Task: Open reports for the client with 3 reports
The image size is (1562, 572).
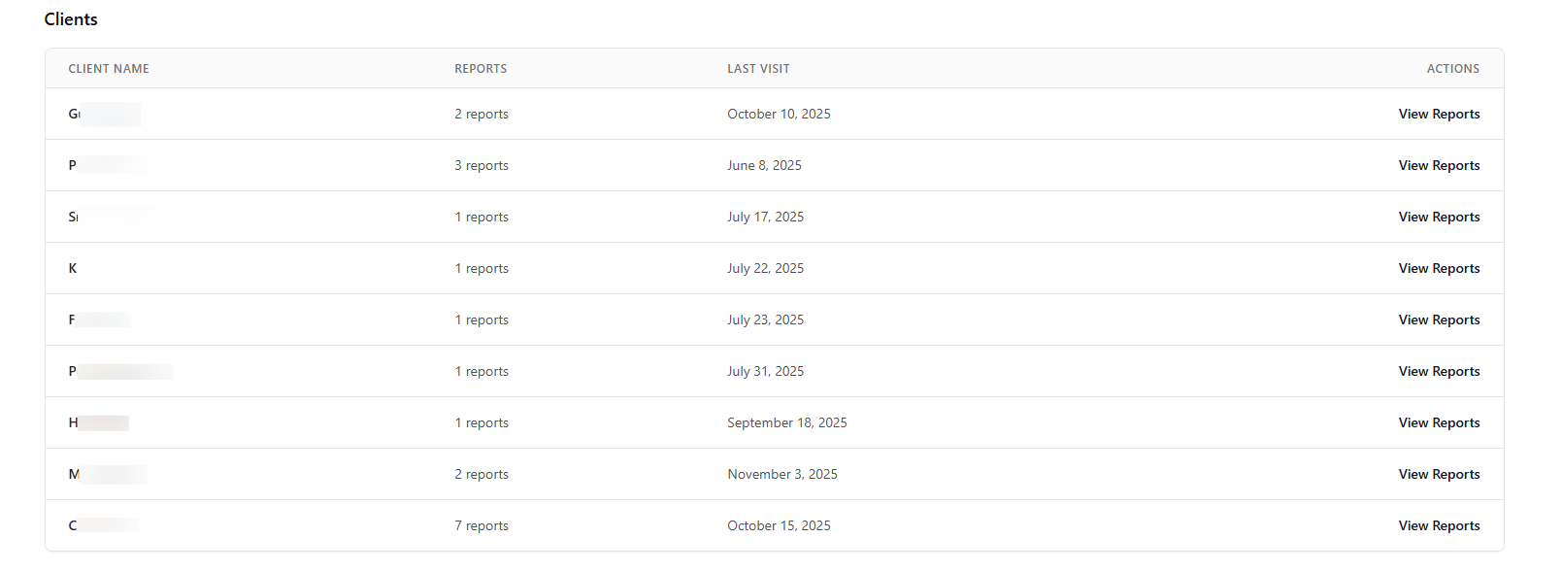Action: tap(1439, 165)
